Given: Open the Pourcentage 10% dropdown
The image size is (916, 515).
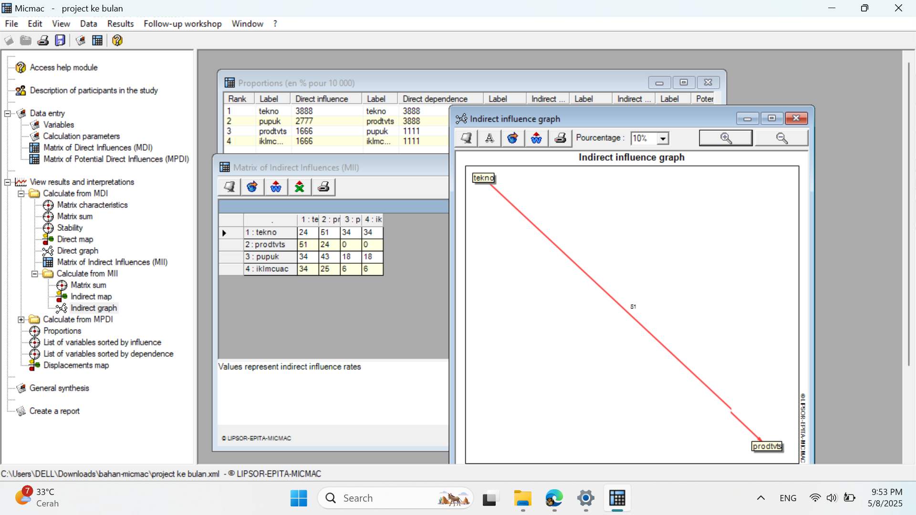Looking at the screenshot, I should 663,139.
